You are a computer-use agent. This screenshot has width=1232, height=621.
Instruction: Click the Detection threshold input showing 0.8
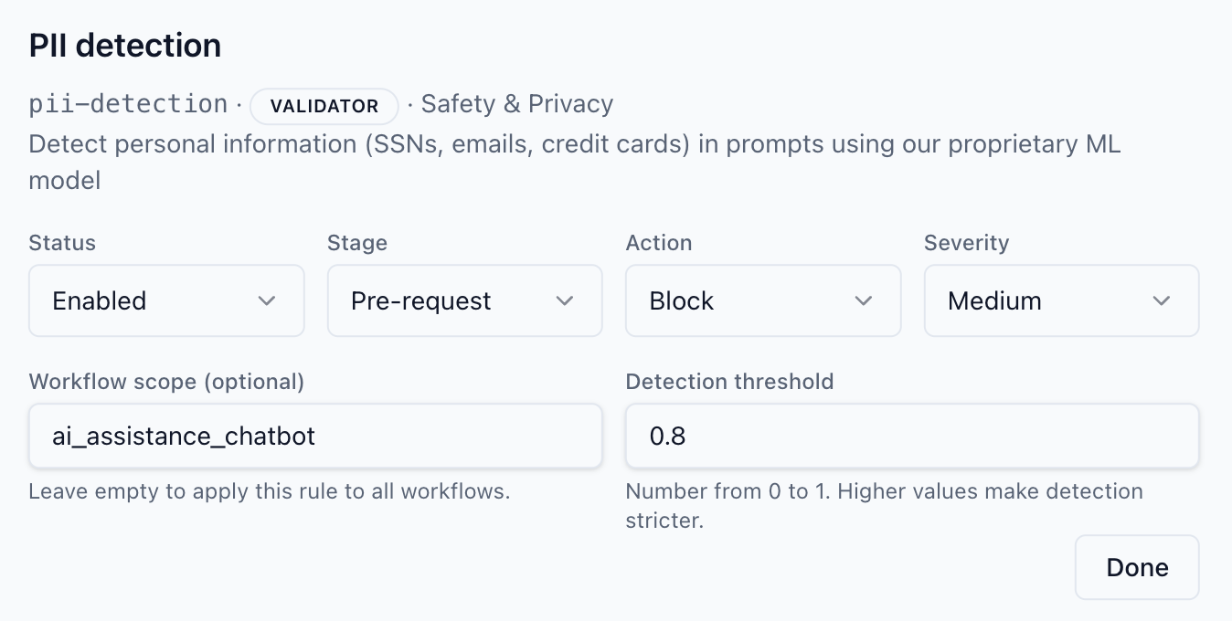point(911,436)
